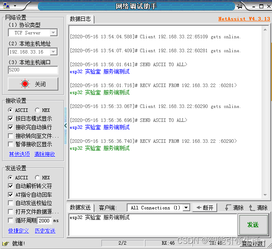Click the 13:56:01.641 SEND ASCII TO ALL line
Viewport: 272px width, 249px height.
pos(128,64)
